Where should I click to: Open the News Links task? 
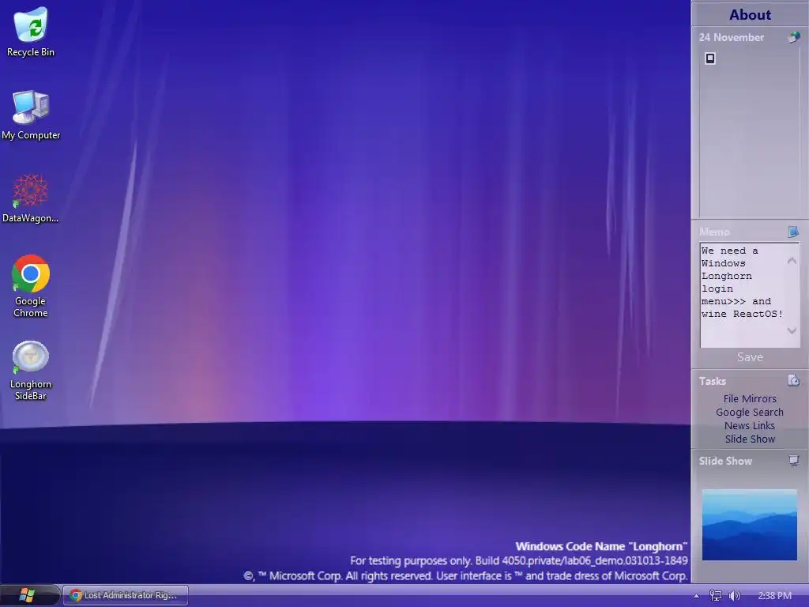[x=750, y=425]
